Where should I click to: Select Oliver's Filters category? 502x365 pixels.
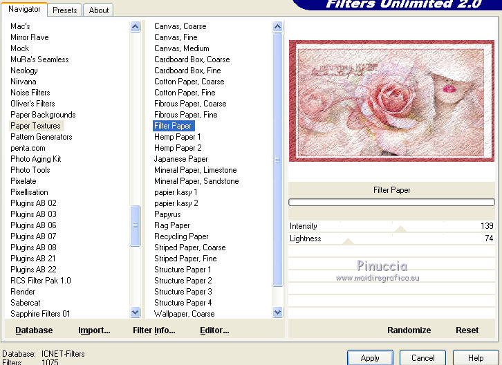[32, 104]
